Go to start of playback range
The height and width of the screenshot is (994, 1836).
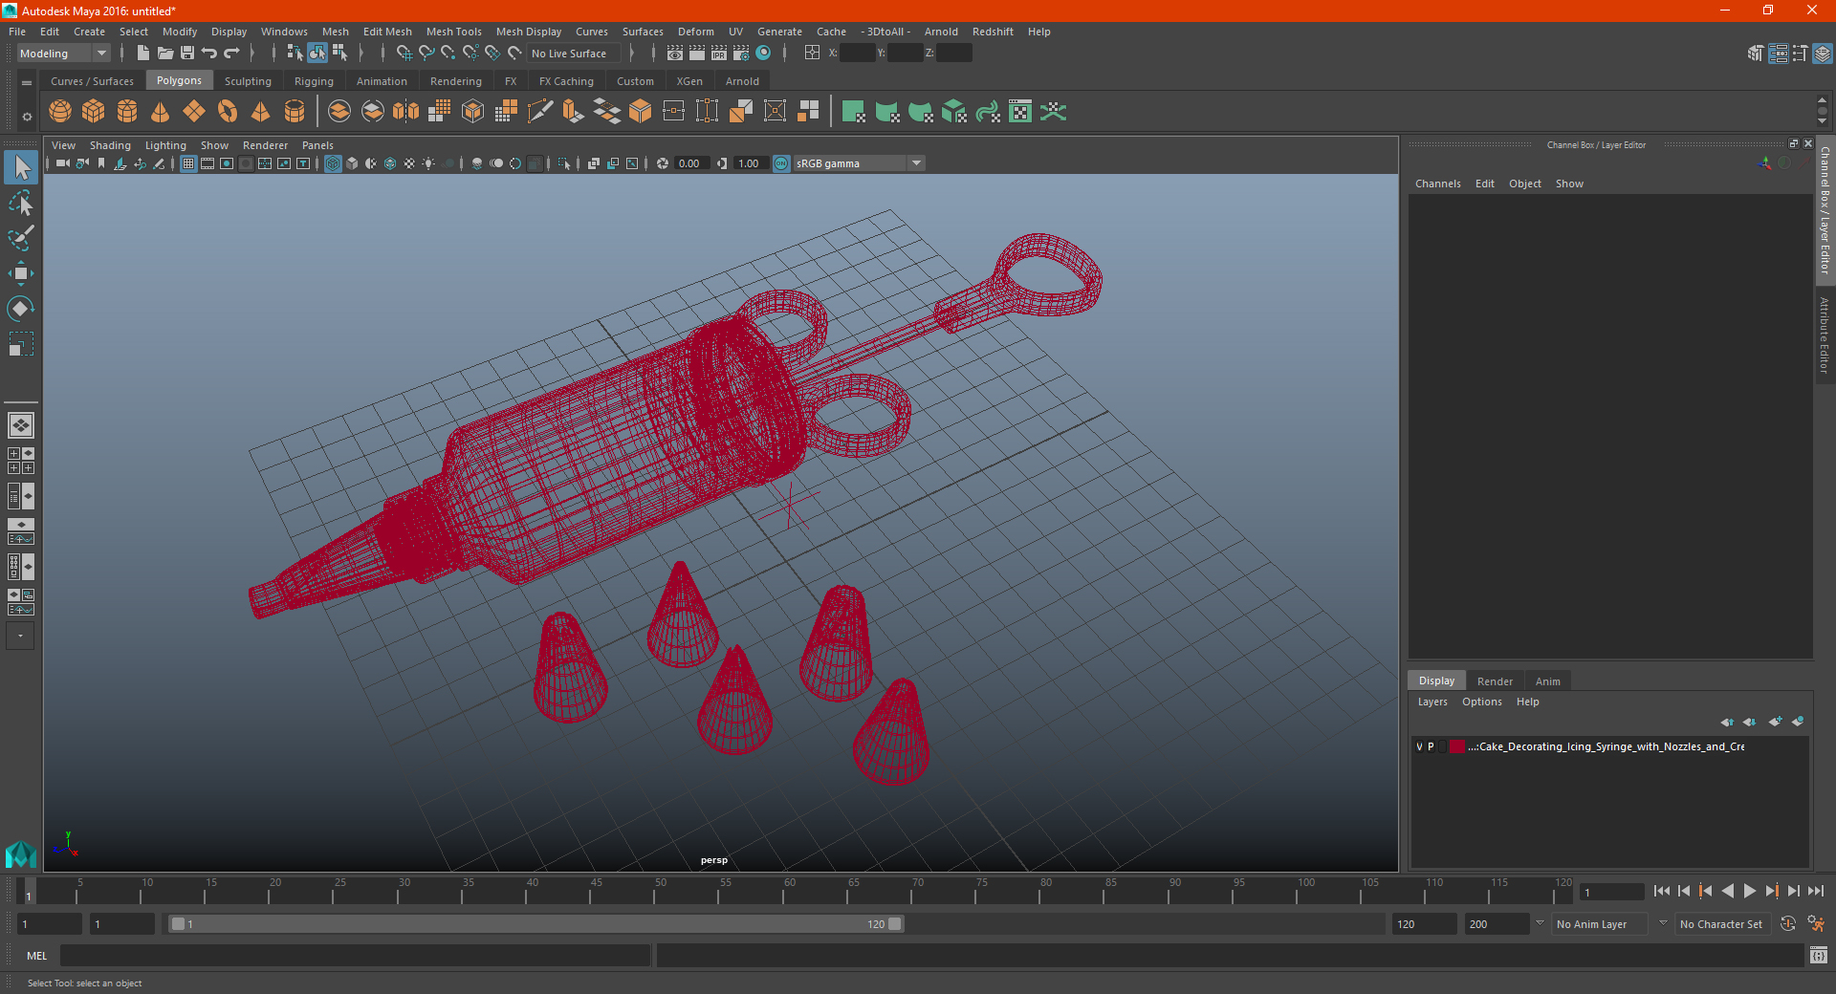click(1661, 891)
